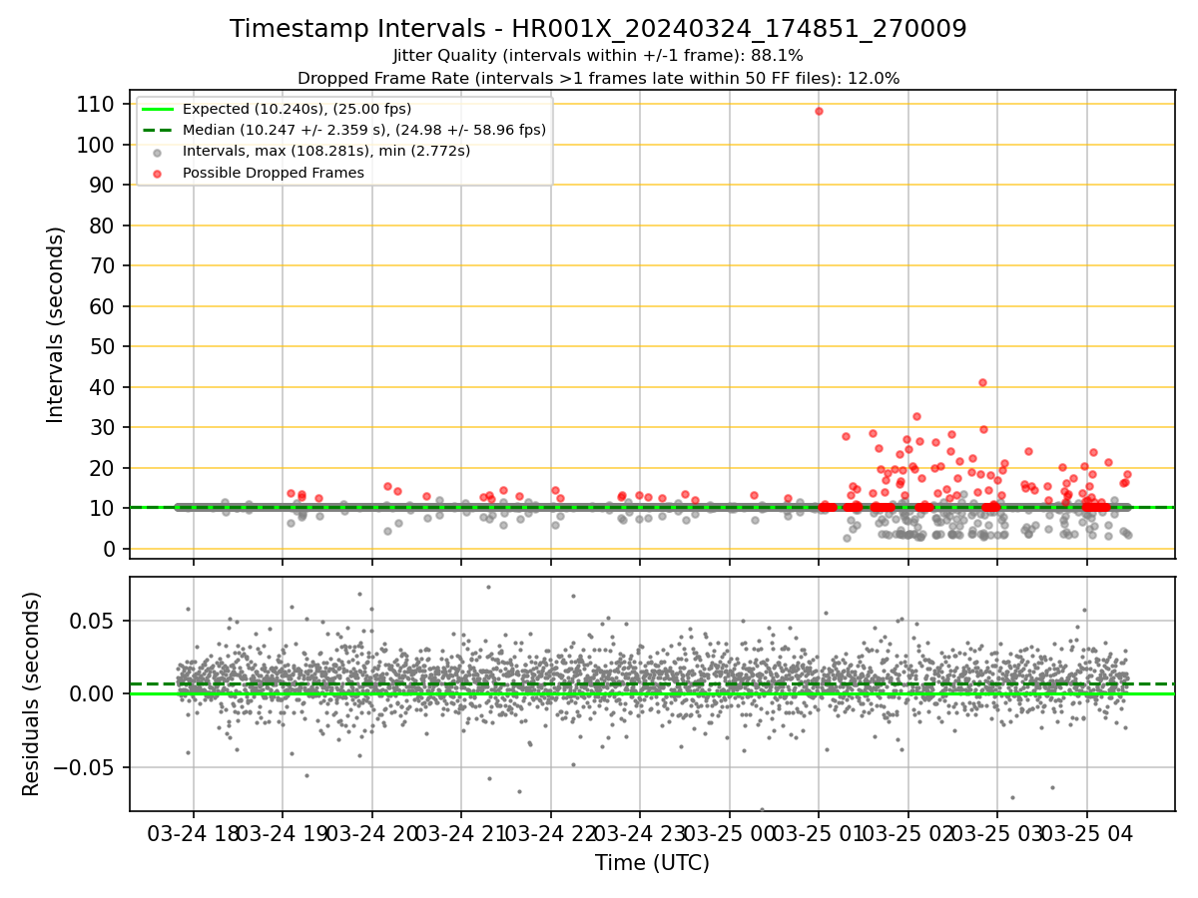Click the plot title 'Timestamp Intervals - HR001X_20240324_174851_270009'

(598, 29)
